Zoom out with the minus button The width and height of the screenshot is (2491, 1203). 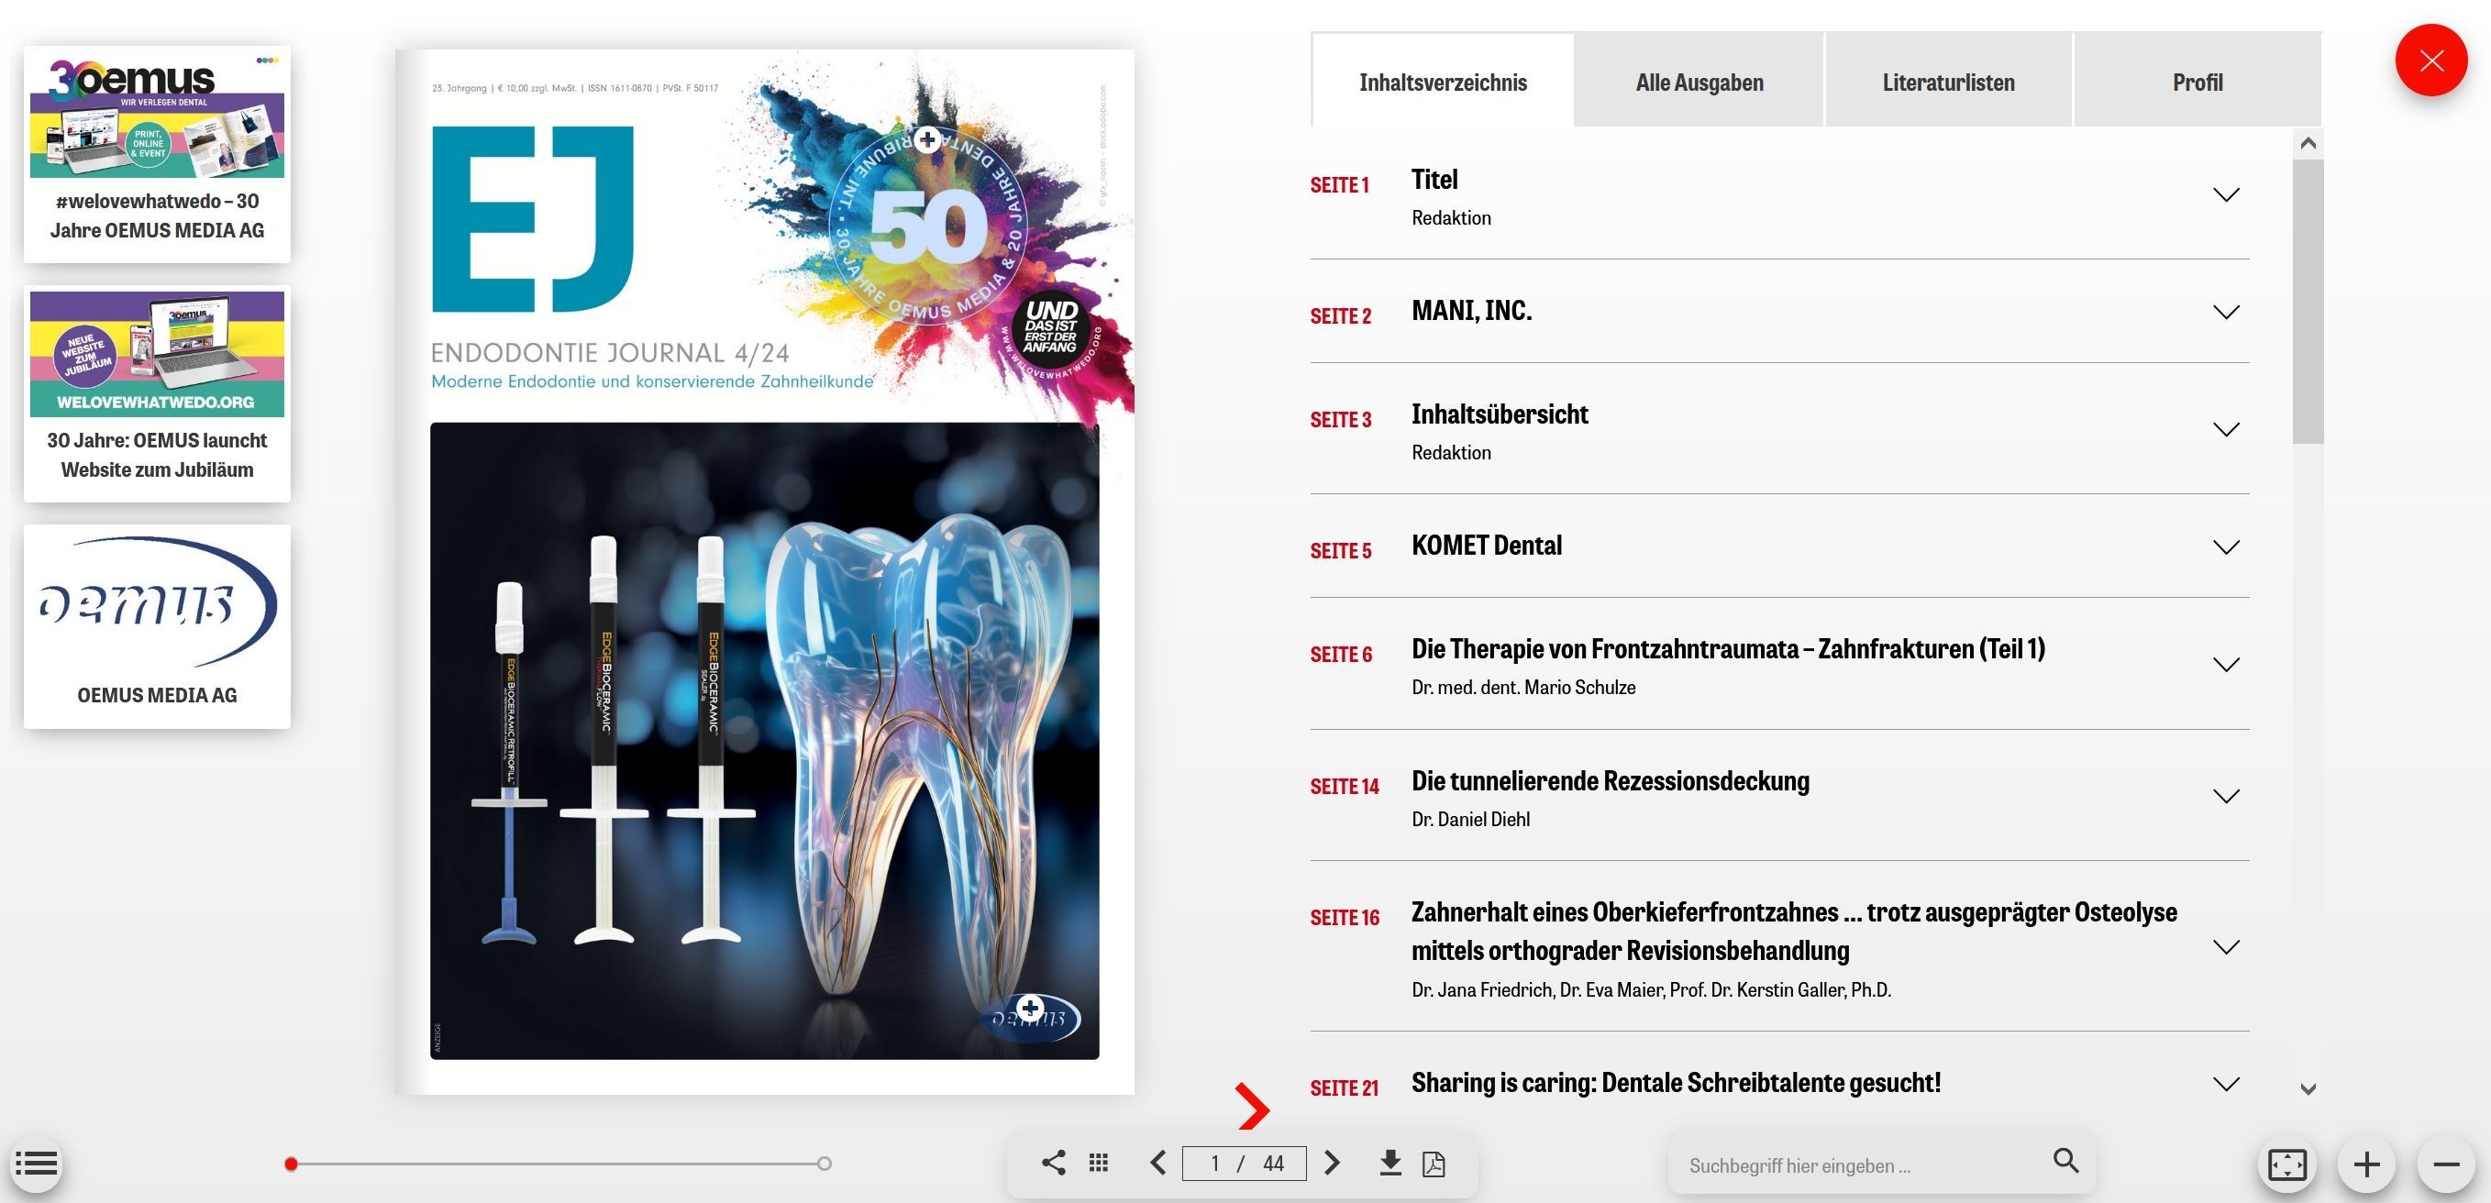[x=2445, y=1164]
